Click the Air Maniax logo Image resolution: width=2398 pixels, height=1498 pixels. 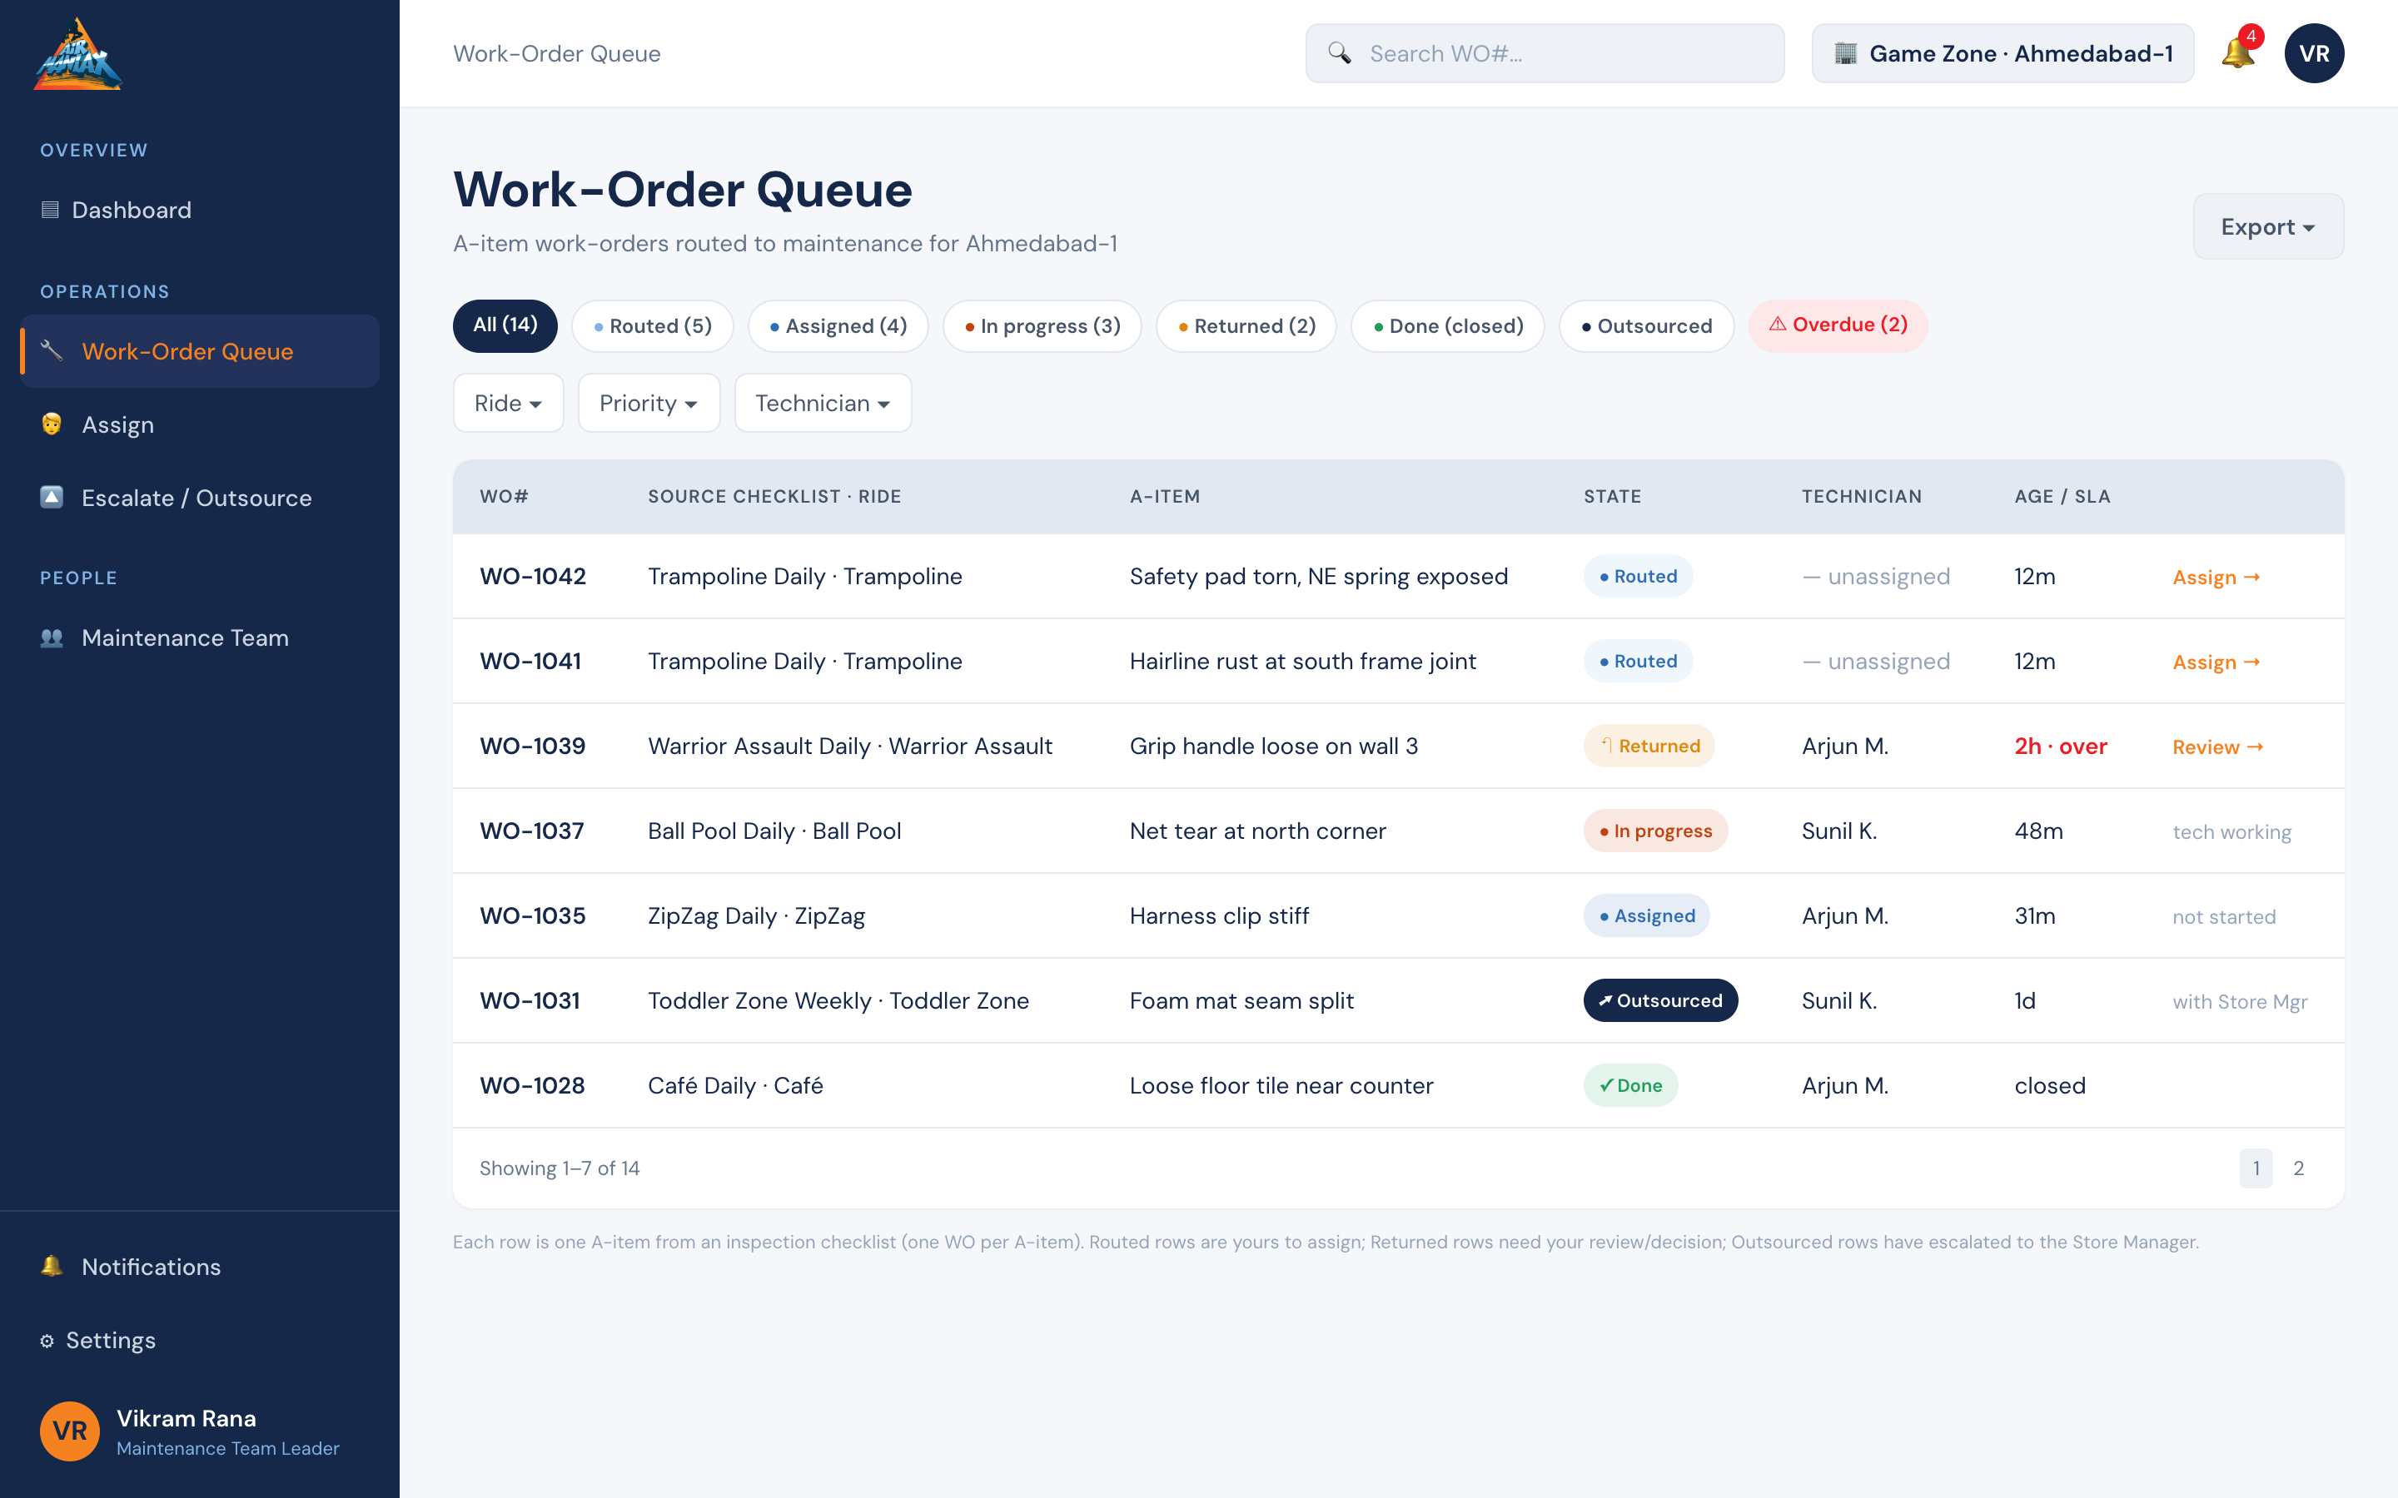pyautogui.click(x=77, y=53)
